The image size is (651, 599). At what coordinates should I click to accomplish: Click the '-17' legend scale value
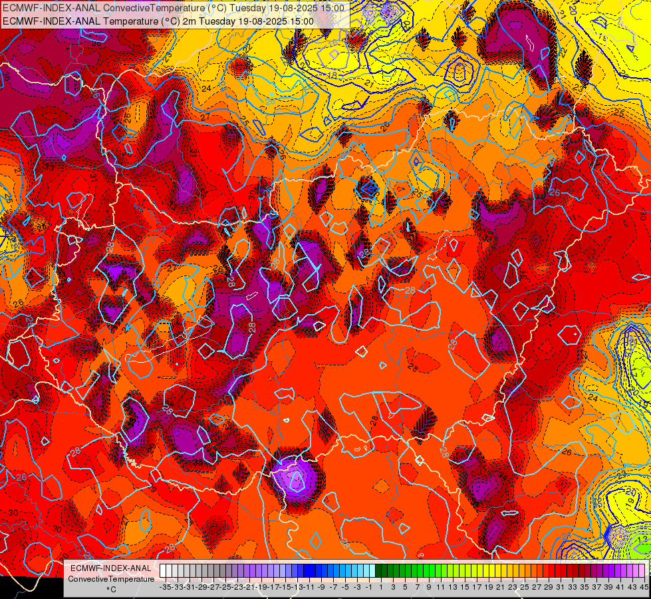pos(273,587)
